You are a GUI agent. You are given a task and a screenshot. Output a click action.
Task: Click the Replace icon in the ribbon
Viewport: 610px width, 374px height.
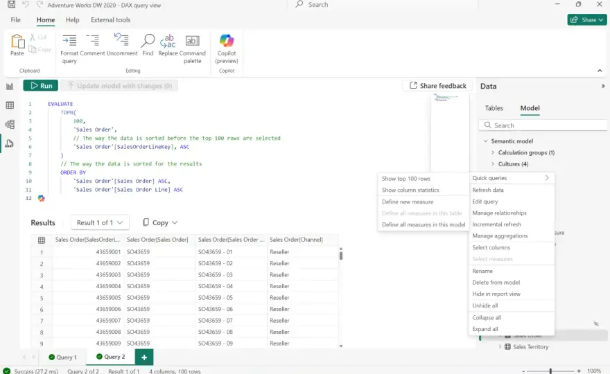tap(168, 40)
